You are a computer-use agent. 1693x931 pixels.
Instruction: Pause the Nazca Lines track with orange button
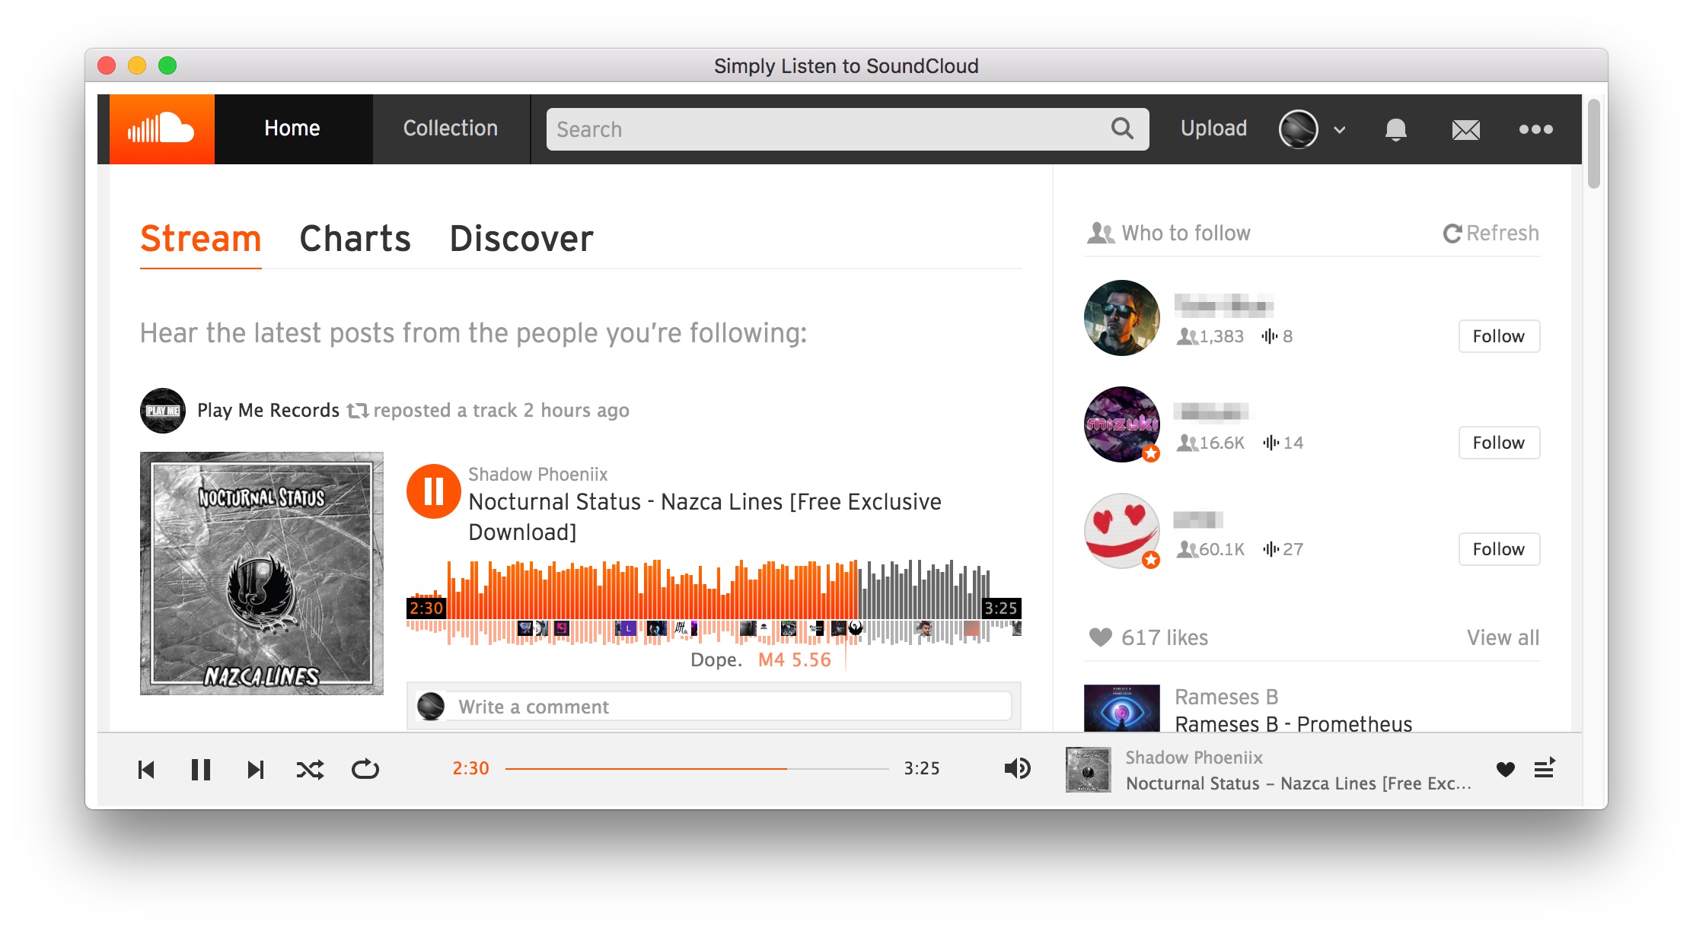pyautogui.click(x=434, y=491)
